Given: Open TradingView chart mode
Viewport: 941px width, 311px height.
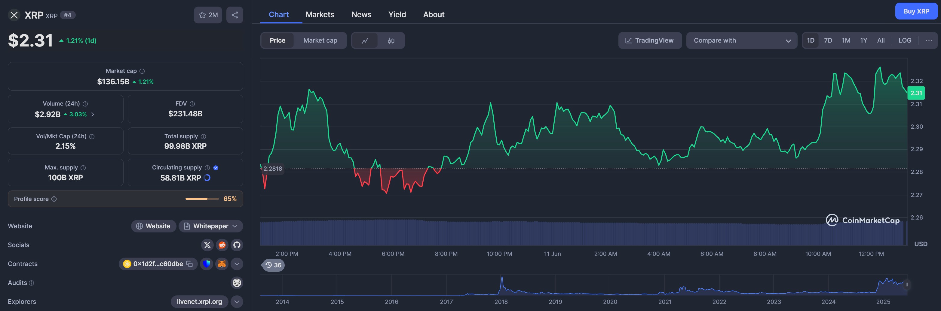Looking at the screenshot, I should tap(650, 40).
